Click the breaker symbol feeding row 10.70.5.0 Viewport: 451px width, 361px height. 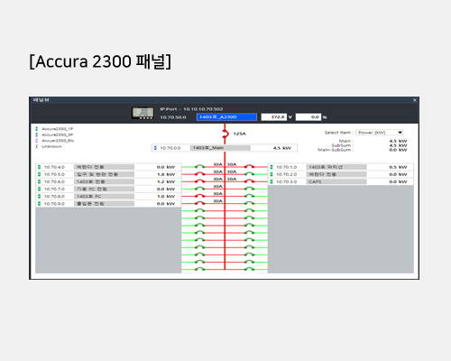coord(199,173)
